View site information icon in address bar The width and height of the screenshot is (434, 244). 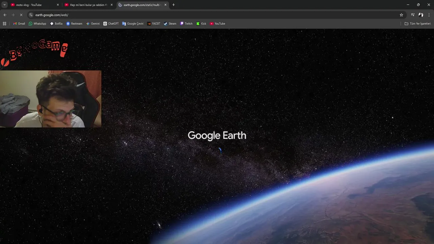tap(31, 15)
